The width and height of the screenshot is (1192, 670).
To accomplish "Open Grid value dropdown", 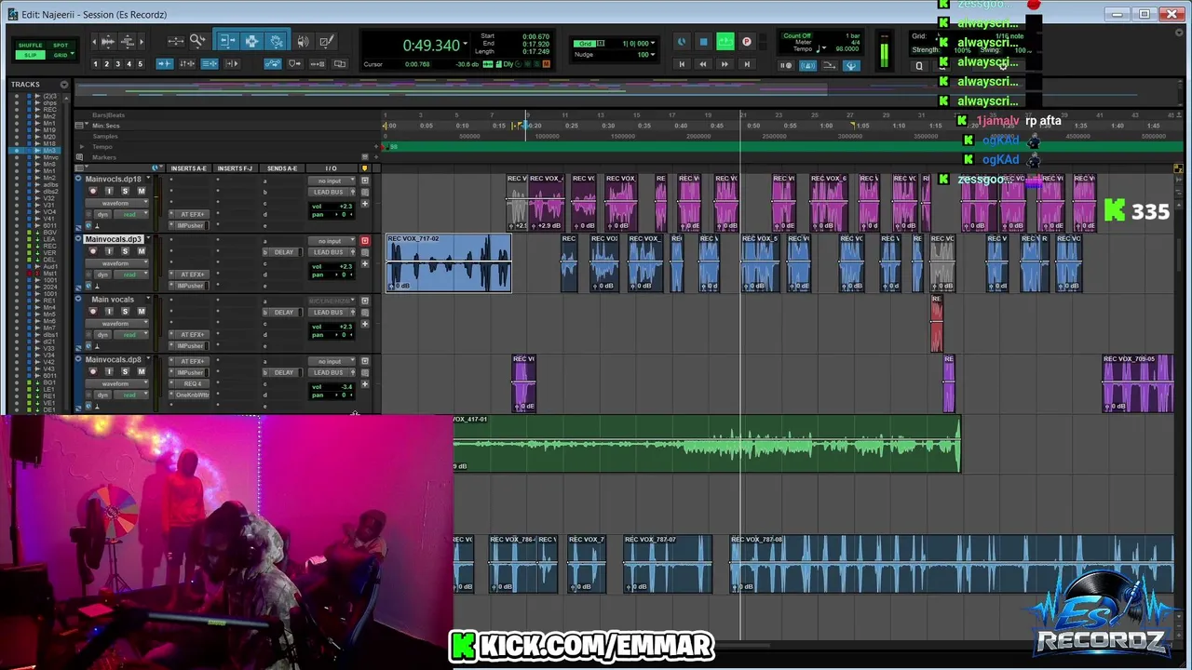I will [x=653, y=44].
